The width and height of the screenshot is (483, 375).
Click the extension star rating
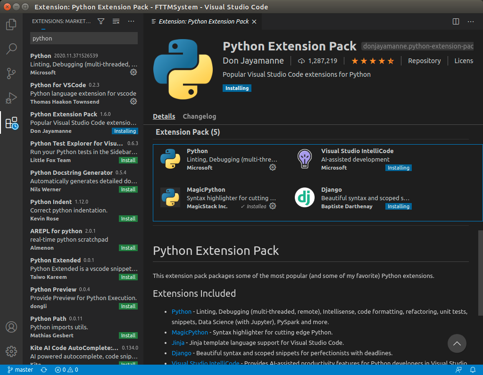(373, 61)
